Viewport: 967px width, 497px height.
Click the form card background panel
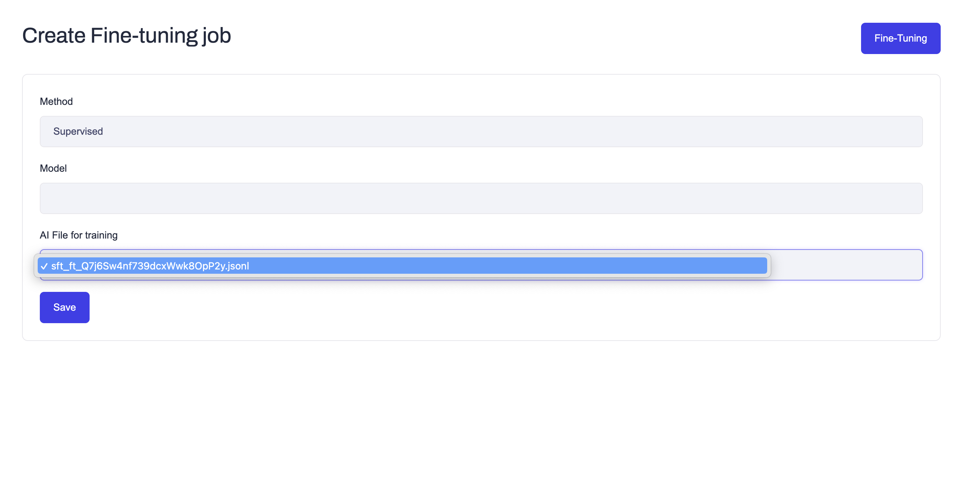[x=481, y=330]
